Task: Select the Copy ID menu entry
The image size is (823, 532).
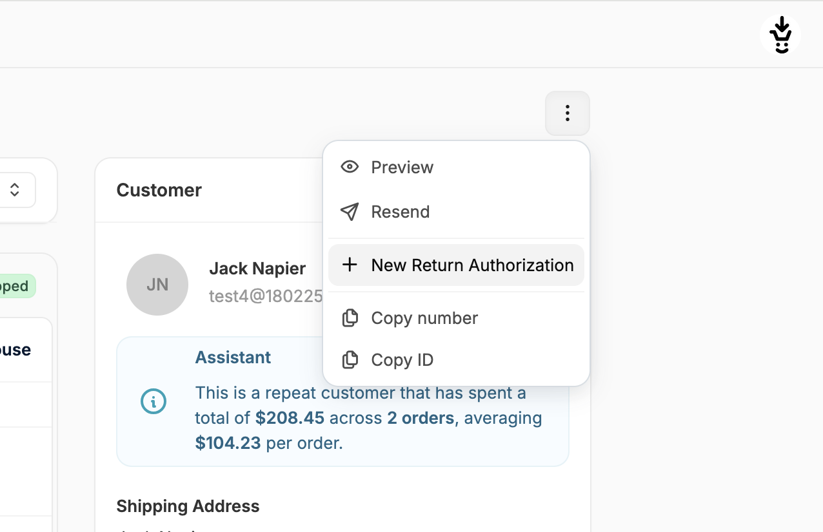Action: click(x=402, y=360)
